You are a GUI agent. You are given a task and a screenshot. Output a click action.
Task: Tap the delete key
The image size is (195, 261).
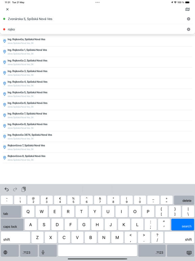click(184, 200)
